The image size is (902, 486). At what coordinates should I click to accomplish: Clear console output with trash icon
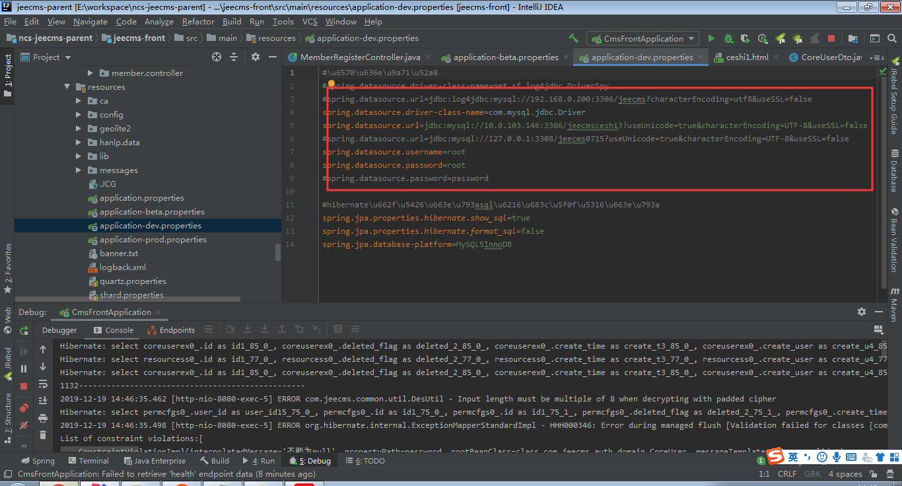pyautogui.click(x=43, y=435)
